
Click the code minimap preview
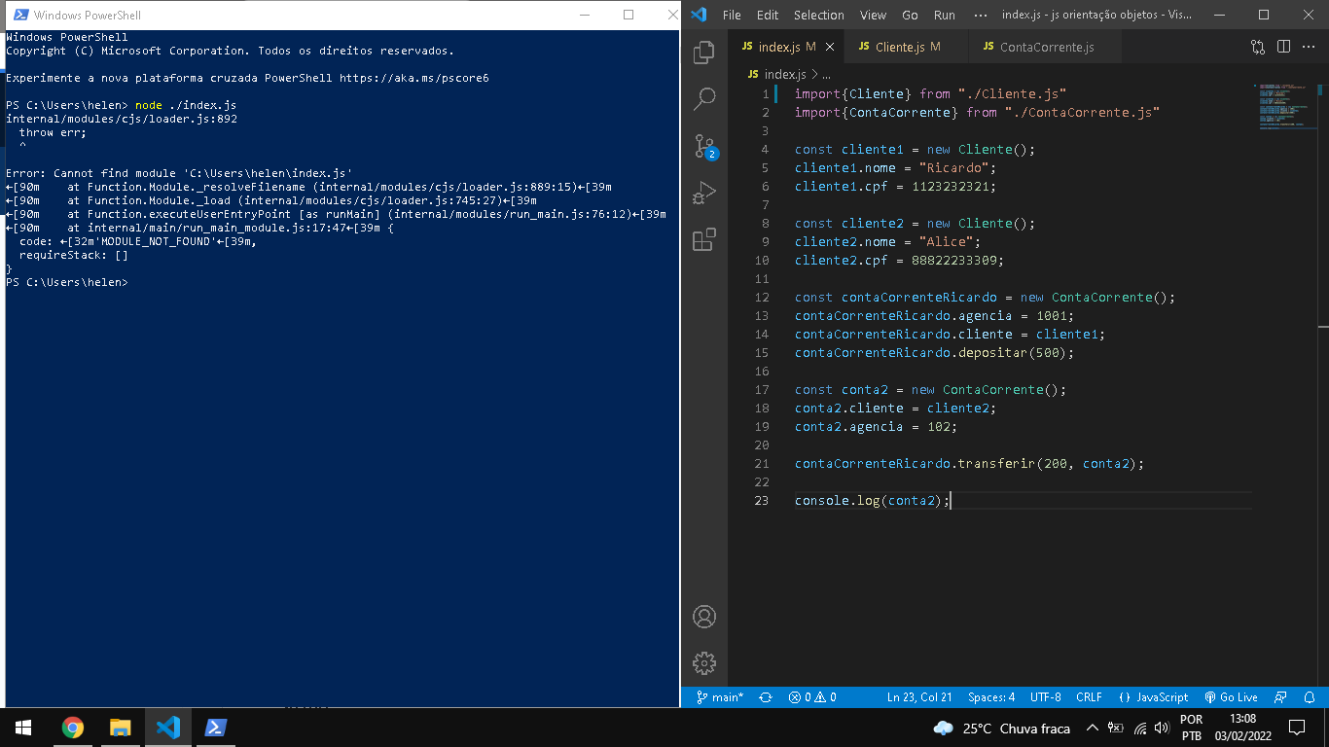[1285, 107]
